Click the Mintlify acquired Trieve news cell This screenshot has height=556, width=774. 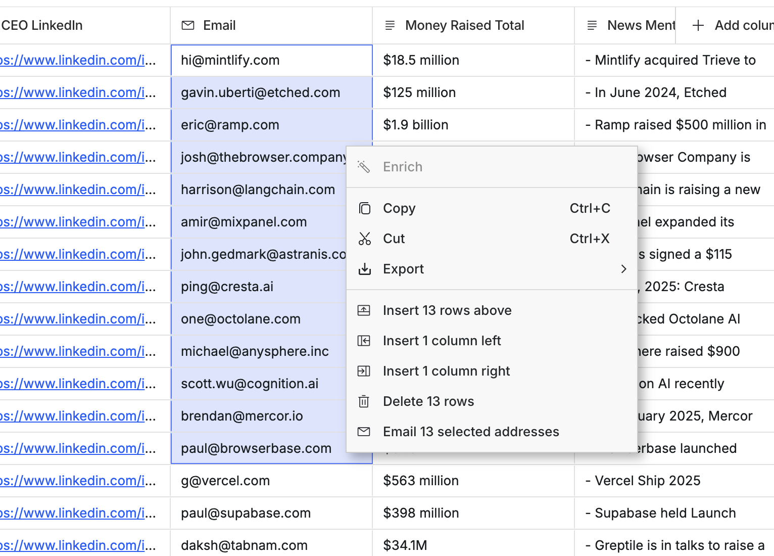click(x=674, y=60)
